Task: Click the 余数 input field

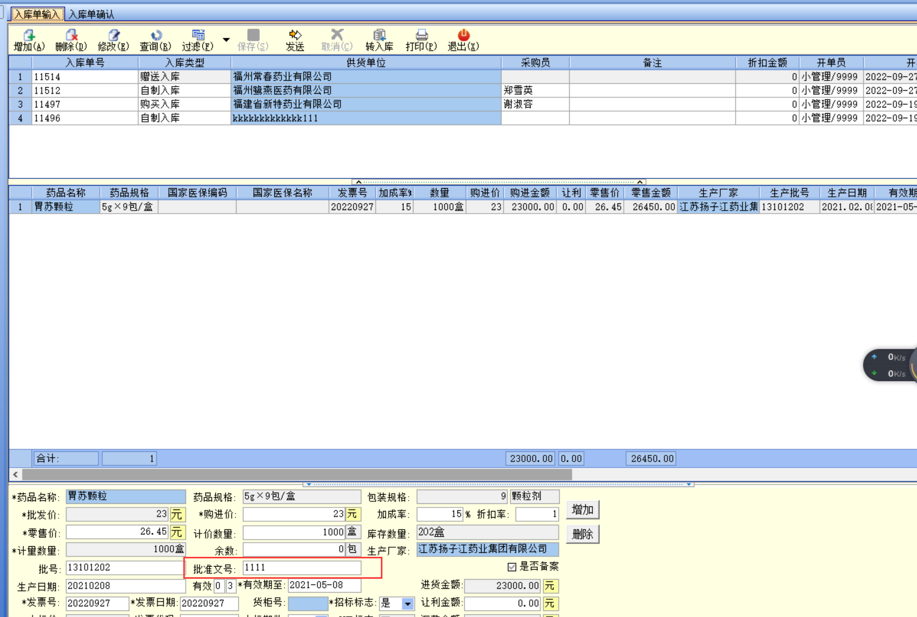Action: [294, 550]
